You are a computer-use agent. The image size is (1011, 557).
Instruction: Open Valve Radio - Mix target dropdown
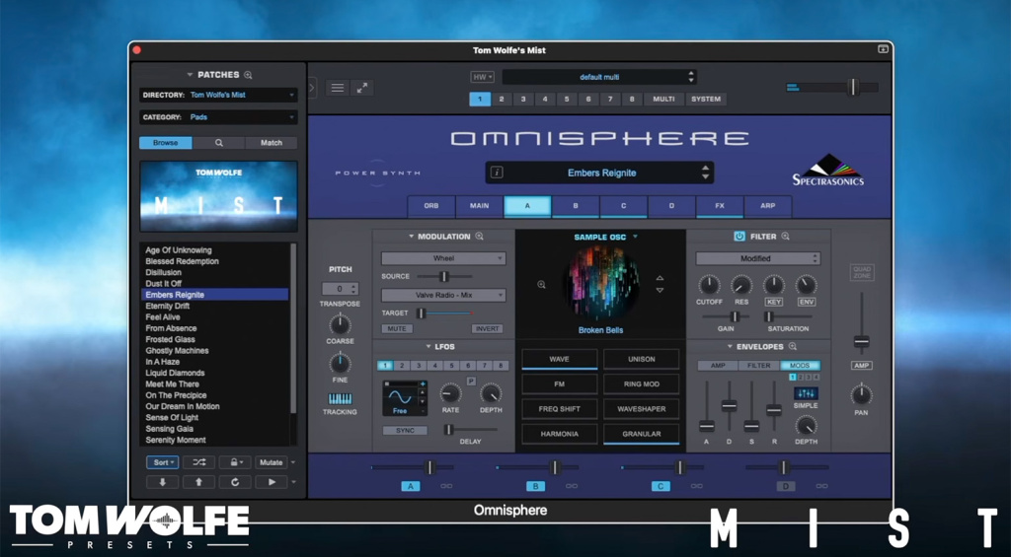point(443,295)
